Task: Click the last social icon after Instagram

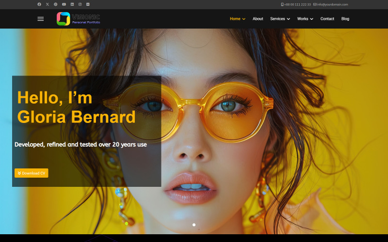Action: coord(88,4)
